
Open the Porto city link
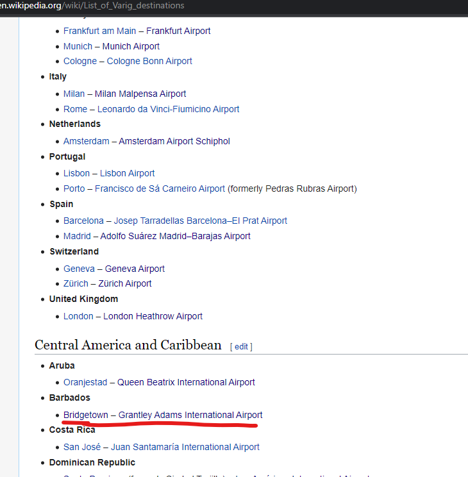[74, 189]
